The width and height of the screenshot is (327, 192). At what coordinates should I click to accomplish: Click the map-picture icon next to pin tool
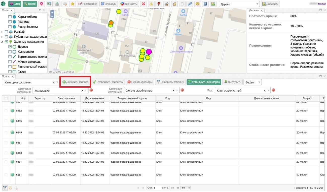point(49,4)
